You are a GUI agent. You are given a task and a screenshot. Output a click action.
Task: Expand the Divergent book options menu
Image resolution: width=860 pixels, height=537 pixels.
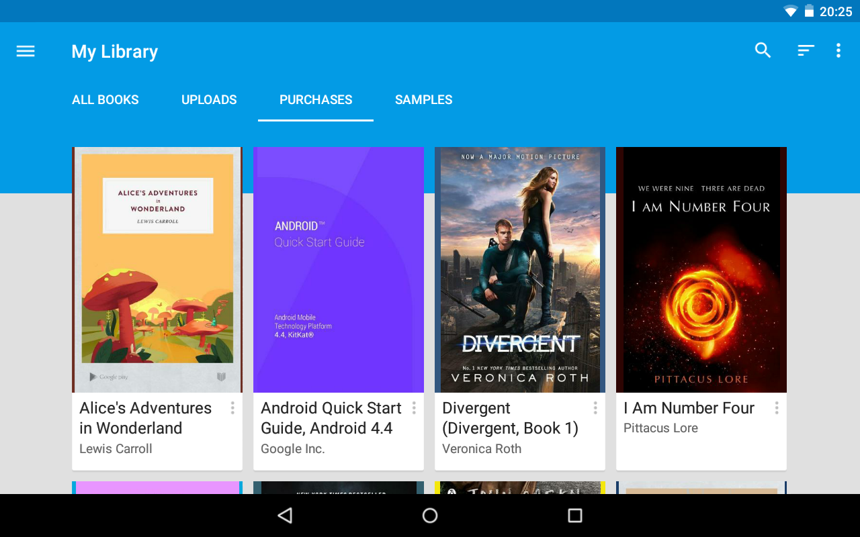[x=595, y=408]
